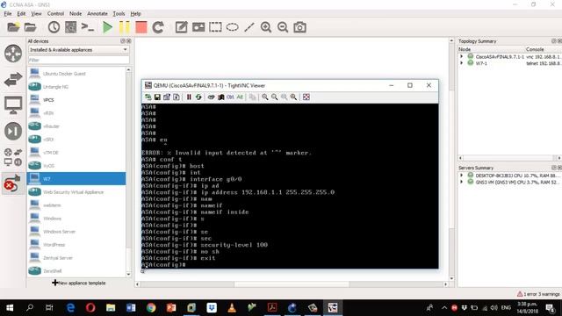Expand GNS3 VM server in Servers Summary
This screenshot has width=562, height=316.
[462, 182]
